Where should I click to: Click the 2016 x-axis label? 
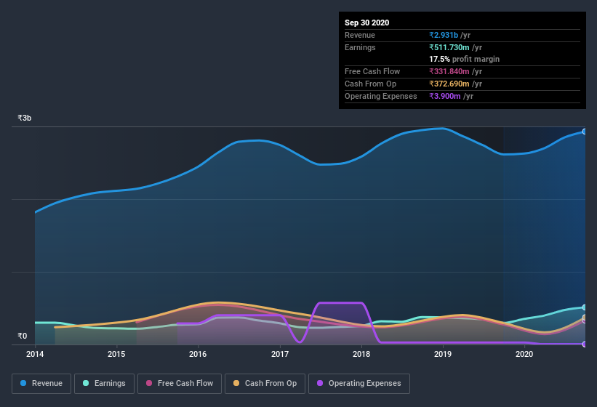[x=198, y=354]
